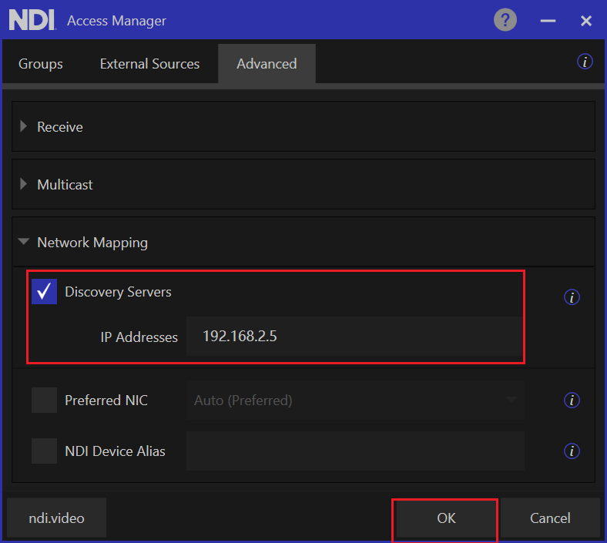Open info icon for NDI Device Alias
The height and width of the screenshot is (543, 607).
(572, 451)
